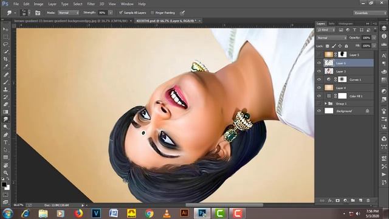Select the Path Selection tool
The image size is (389, 219).
[x=5, y=150]
